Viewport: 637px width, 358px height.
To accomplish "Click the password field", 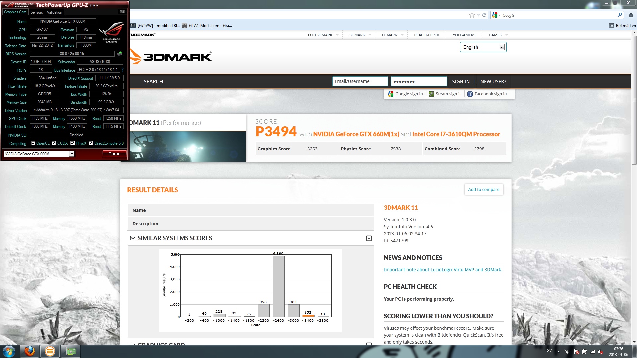I will (x=419, y=81).
